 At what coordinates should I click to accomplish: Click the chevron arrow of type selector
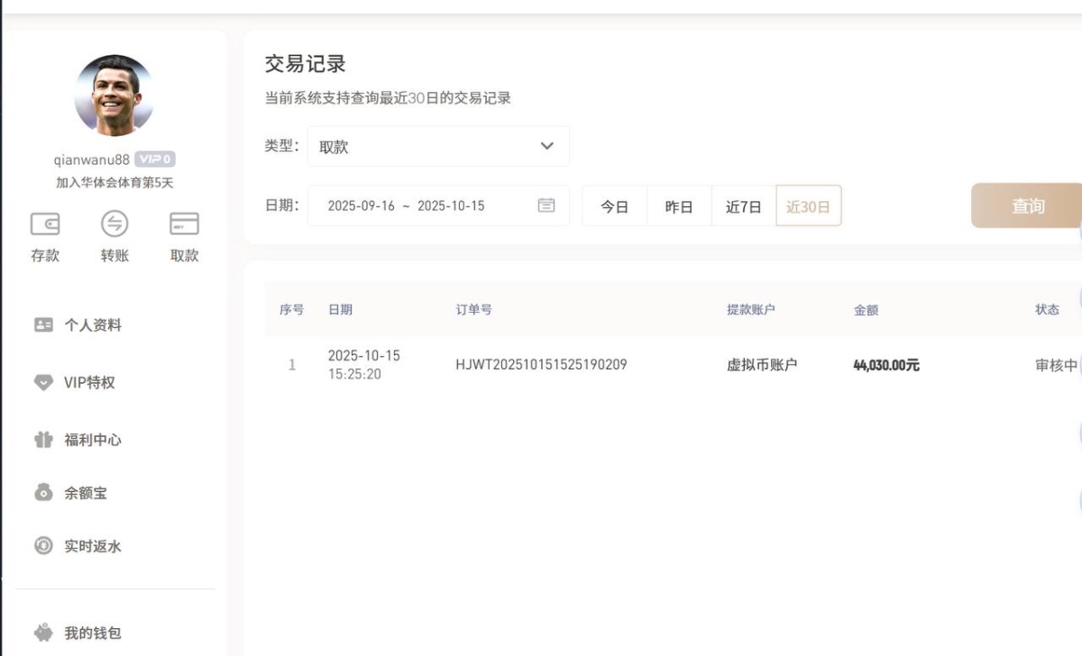[x=546, y=146]
